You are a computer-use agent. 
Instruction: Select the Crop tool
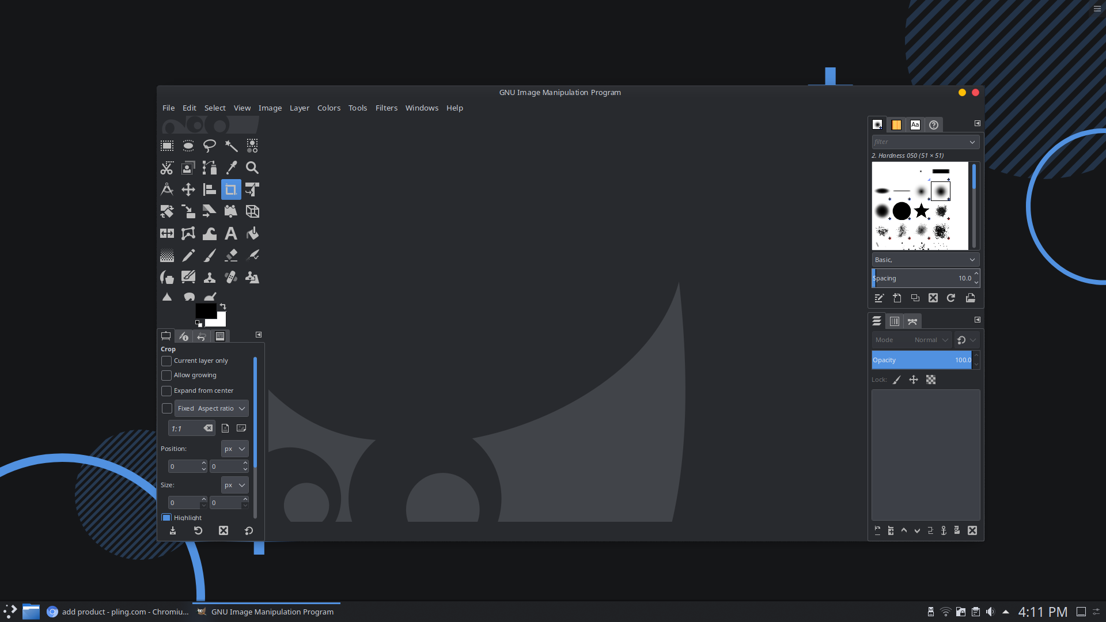tap(231, 189)
